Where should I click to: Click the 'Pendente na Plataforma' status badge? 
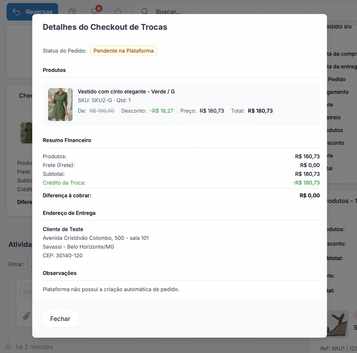123,51
